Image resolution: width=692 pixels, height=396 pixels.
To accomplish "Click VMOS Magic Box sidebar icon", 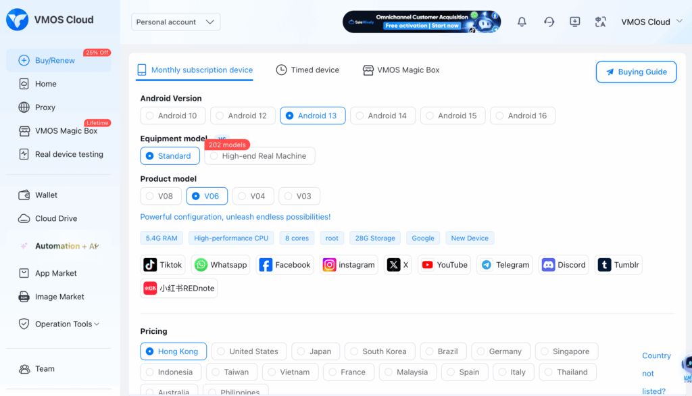I will click(24, 130).
